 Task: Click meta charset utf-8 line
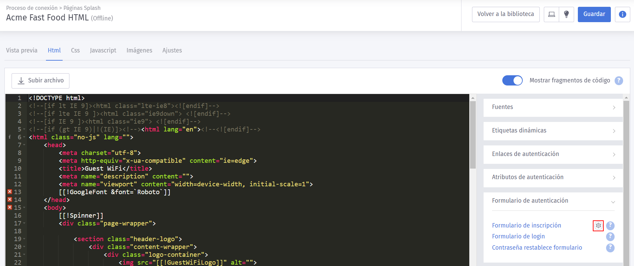pos(100,153)
